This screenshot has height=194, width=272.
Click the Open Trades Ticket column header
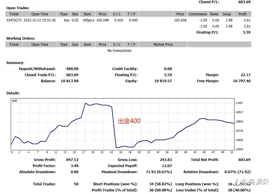[x=14, y=14]
